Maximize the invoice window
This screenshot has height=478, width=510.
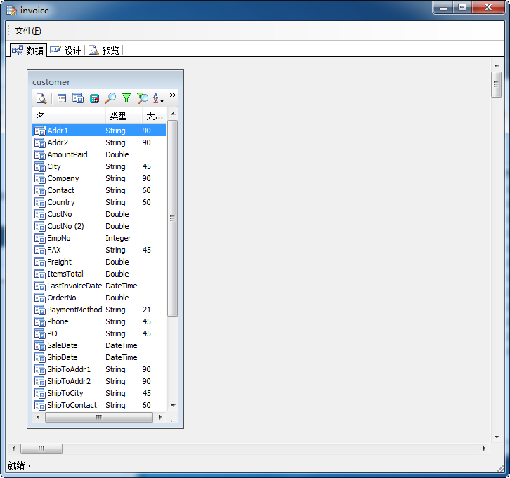[x=462, y=7]
